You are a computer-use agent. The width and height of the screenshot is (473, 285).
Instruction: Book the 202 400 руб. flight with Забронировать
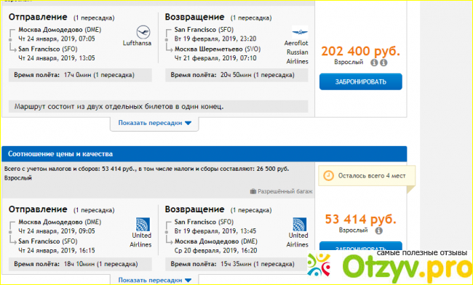tap(361, 81)
